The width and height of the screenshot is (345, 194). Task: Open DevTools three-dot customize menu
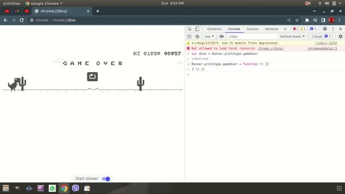[x=333, y=29]
